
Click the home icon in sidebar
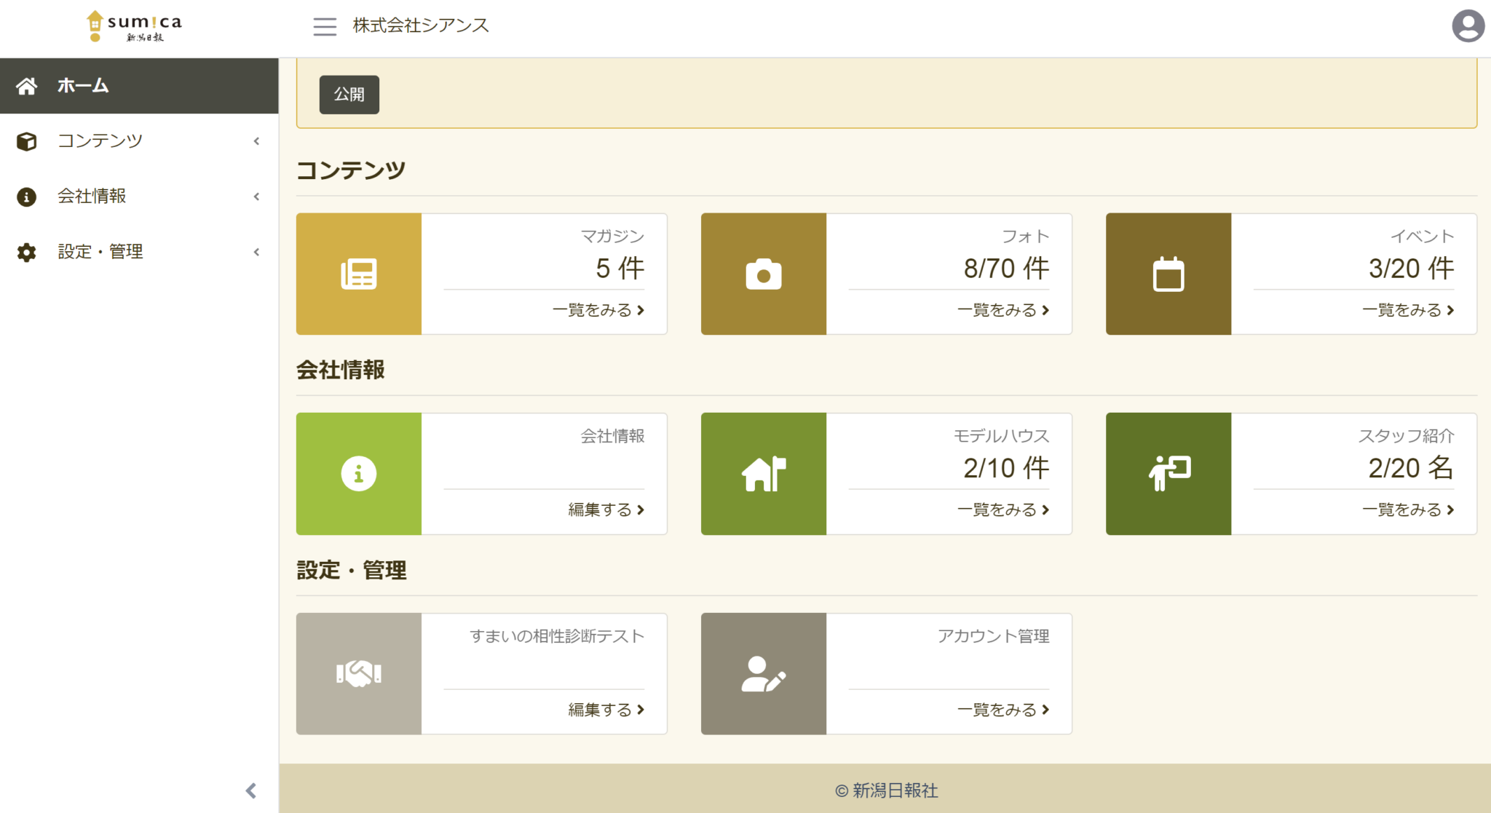click(27, 86)
